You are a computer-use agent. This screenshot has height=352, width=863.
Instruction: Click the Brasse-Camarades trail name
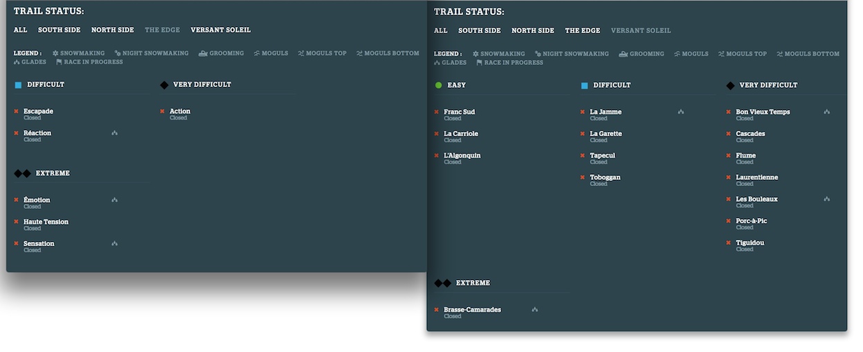(472, 310)
